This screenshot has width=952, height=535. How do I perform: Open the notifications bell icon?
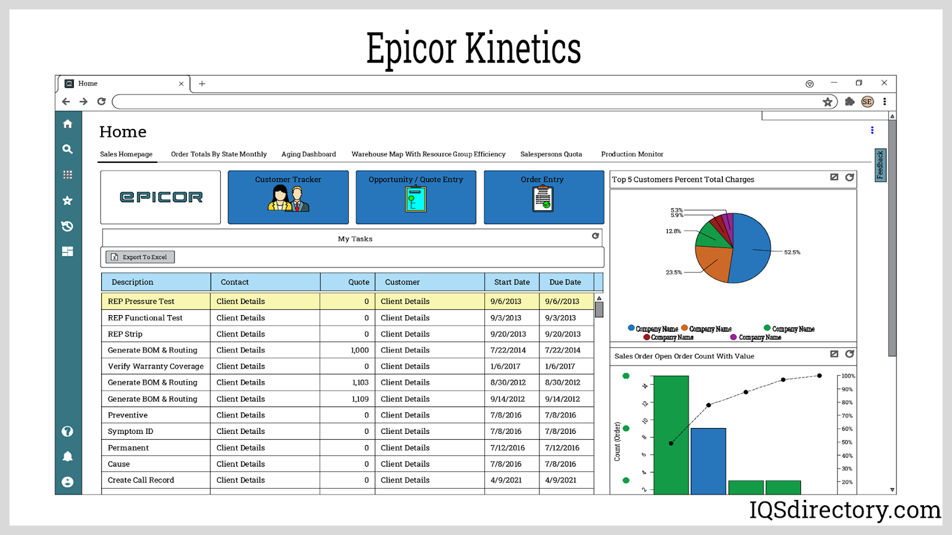pos(68,457)
